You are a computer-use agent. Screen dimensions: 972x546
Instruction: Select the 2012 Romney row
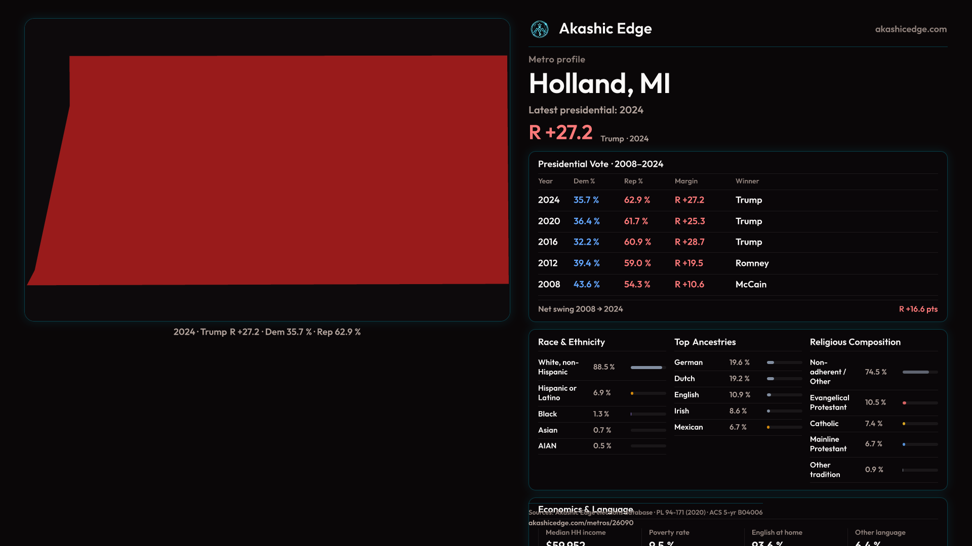[737, 263]
